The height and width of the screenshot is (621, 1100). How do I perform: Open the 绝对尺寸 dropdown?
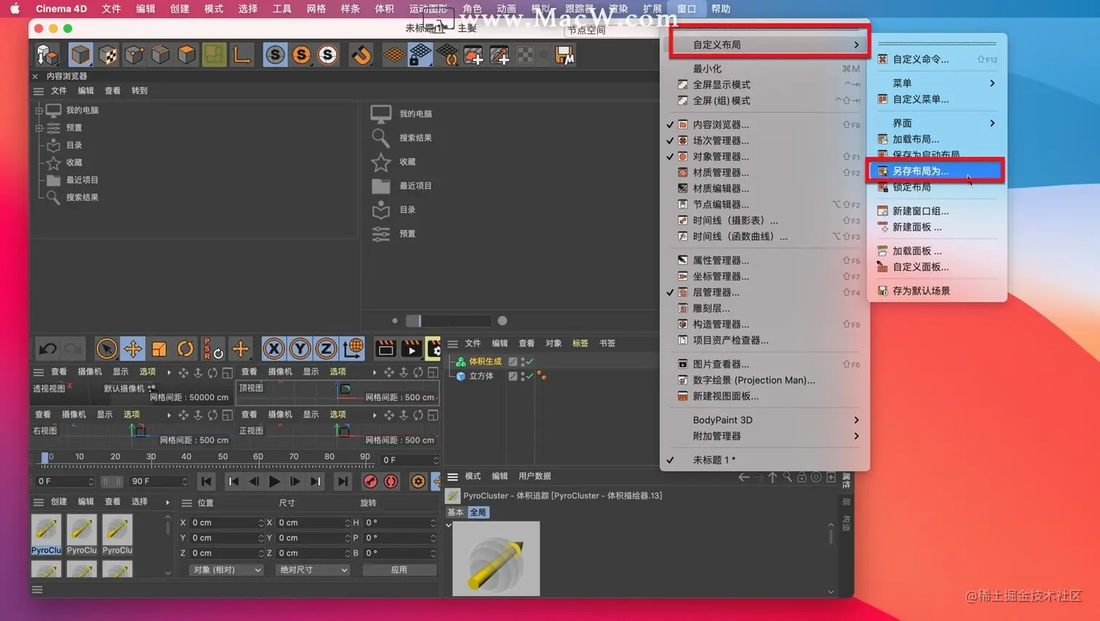tap(313, 570)
